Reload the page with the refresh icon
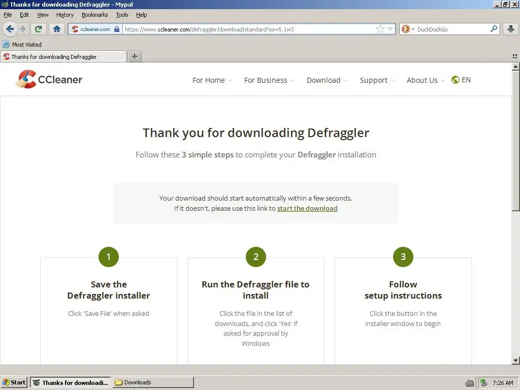The height and width of the screenshot is (390, 520). [x=38, y=29]
